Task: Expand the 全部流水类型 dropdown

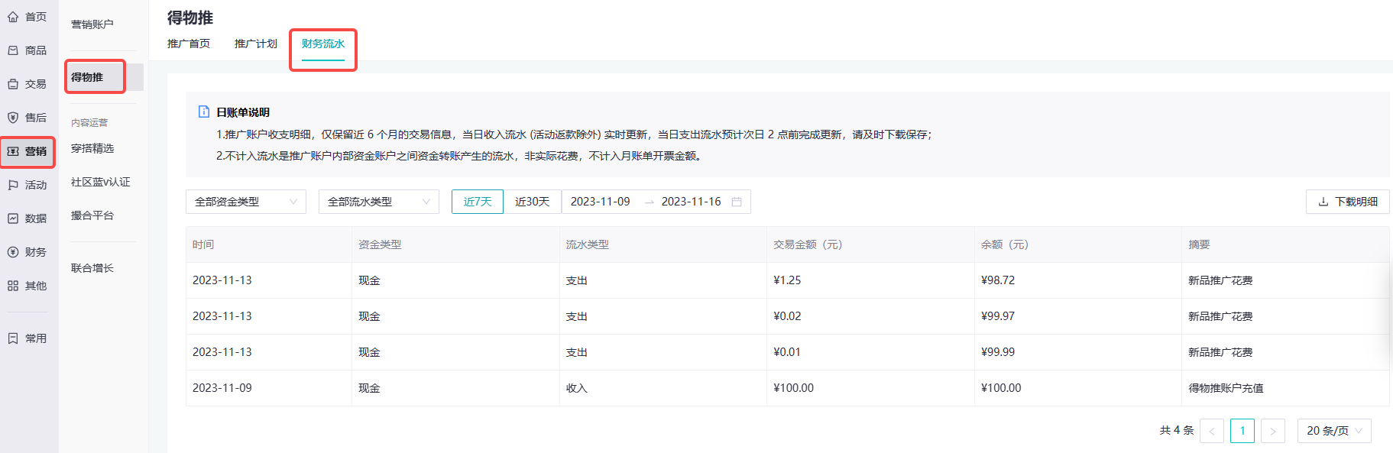Action: click(379, 202)
